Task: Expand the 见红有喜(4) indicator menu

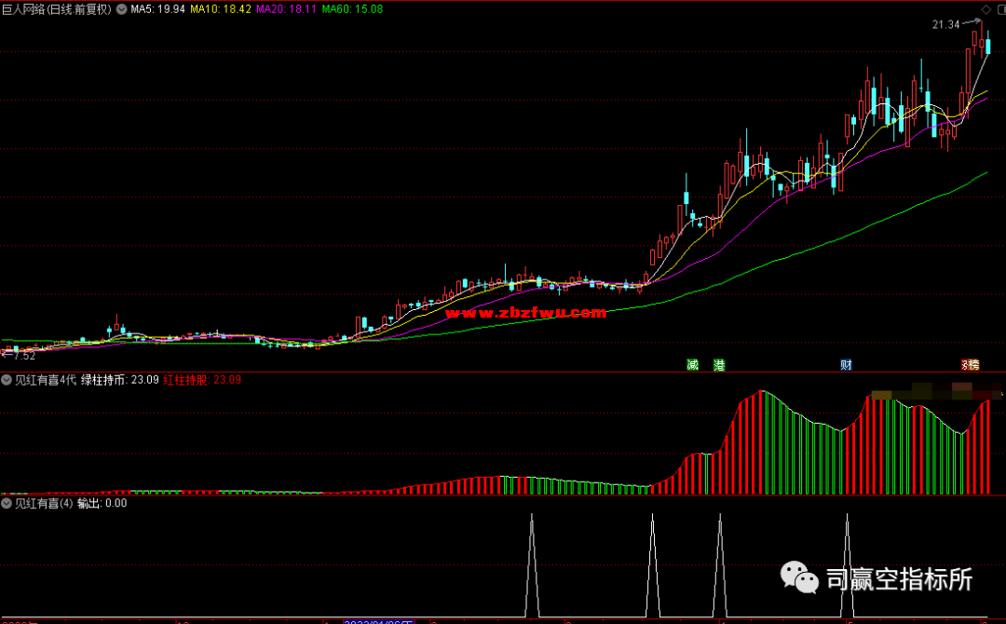Action: point(7,504)
